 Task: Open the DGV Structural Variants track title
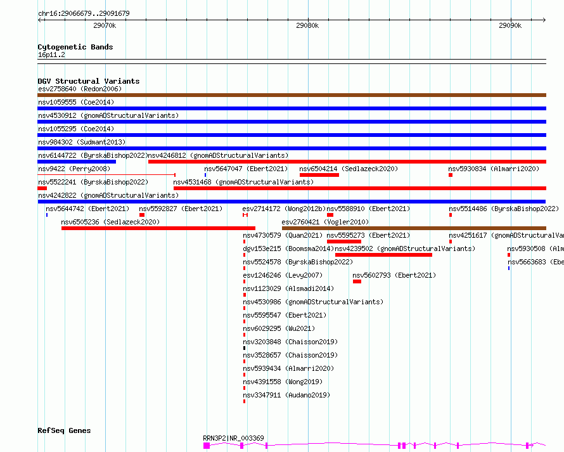click(x=89, y=81)
